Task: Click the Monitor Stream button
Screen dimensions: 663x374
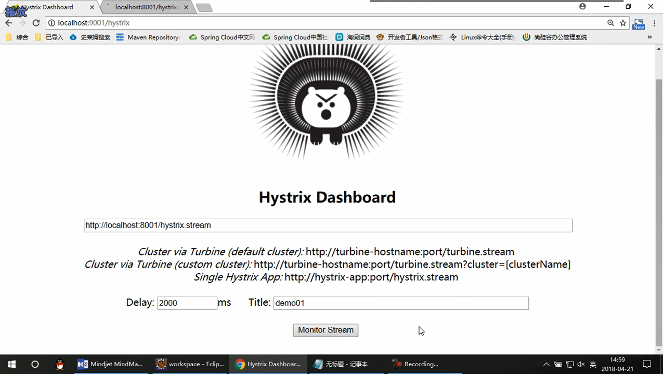Action: [326, 330]
